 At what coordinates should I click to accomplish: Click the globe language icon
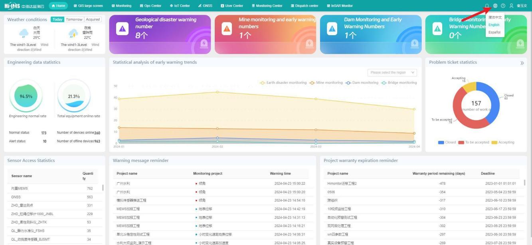(495, 6)
